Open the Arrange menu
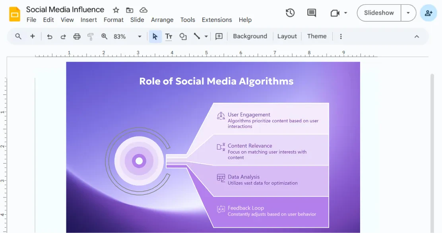442x233 pixels. [162, 19]
